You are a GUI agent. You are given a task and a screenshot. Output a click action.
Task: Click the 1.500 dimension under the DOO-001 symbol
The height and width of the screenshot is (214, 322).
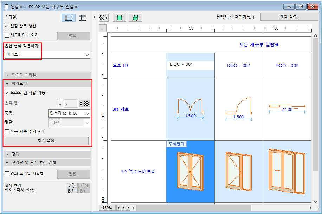pos(191,116)
